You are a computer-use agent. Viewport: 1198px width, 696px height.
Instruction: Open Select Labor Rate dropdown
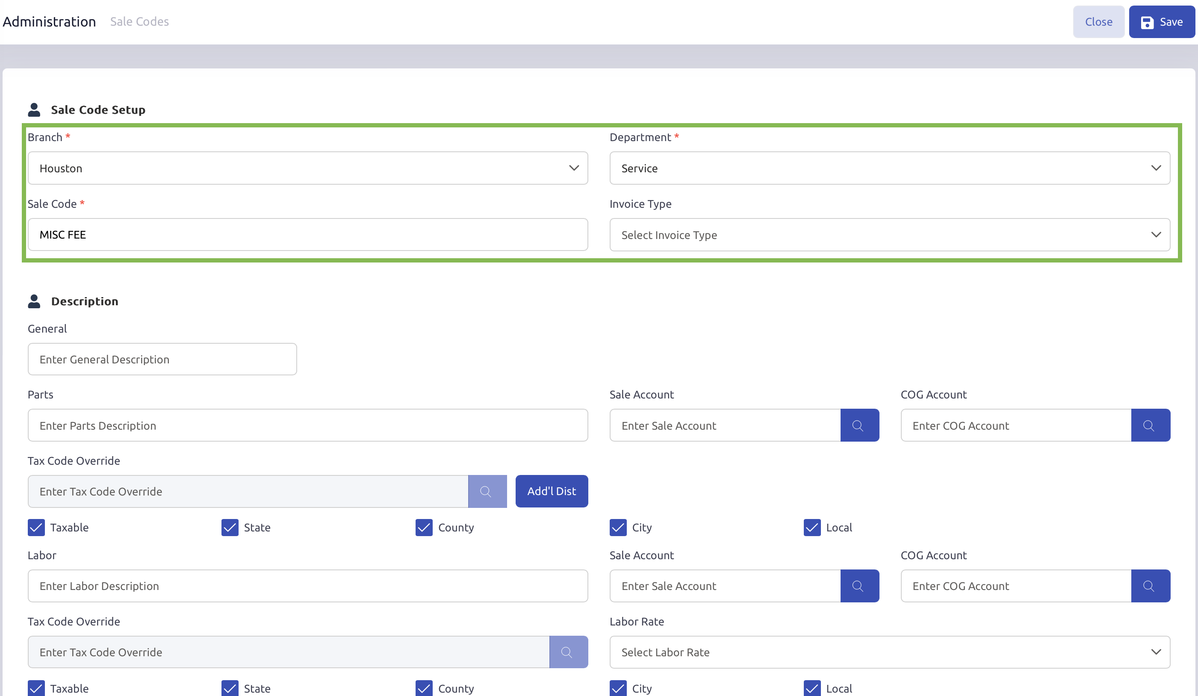[889, 652]
